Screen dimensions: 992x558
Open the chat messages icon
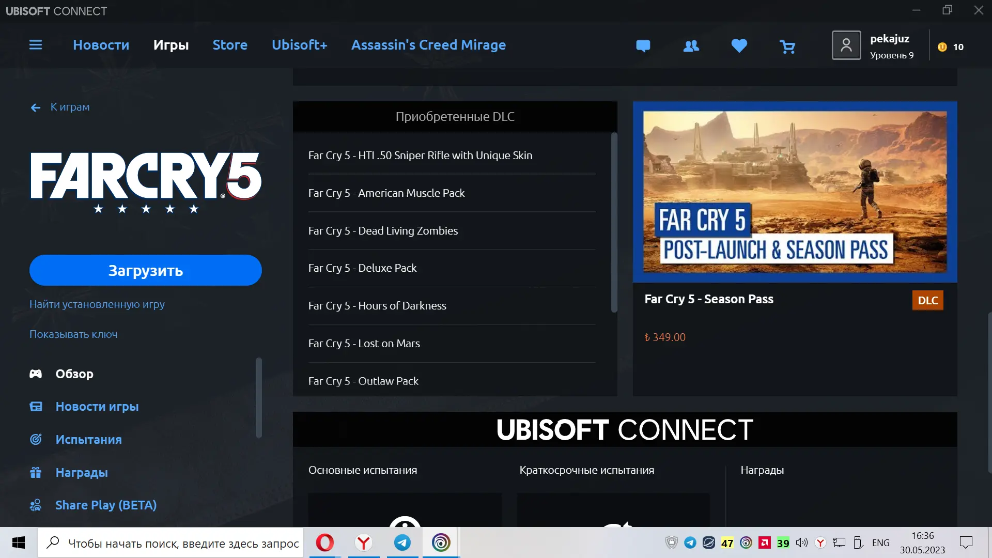point(643,46)
